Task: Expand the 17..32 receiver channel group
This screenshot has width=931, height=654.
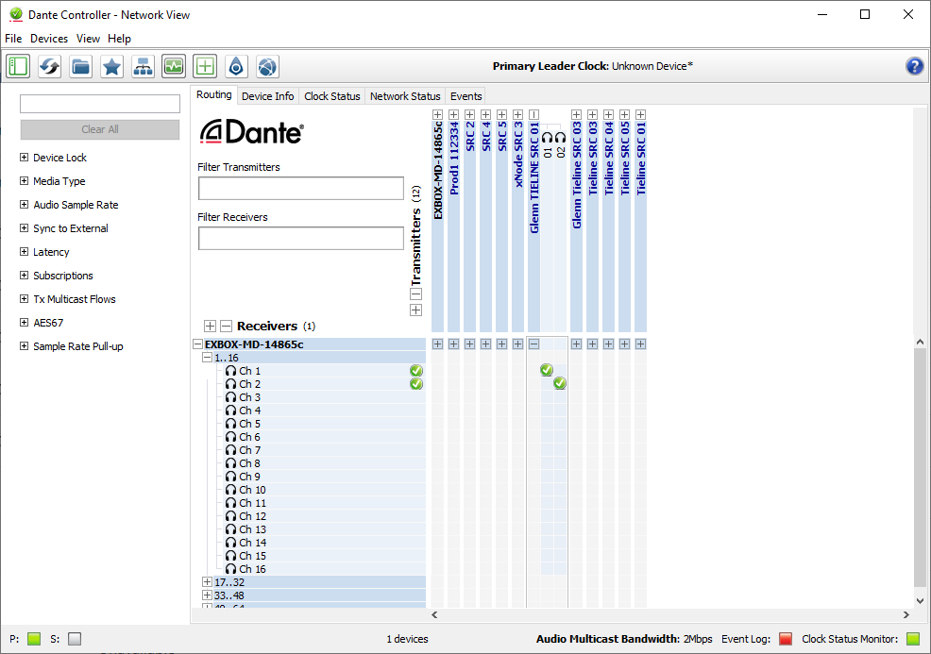Action: (x=208, y=582)
